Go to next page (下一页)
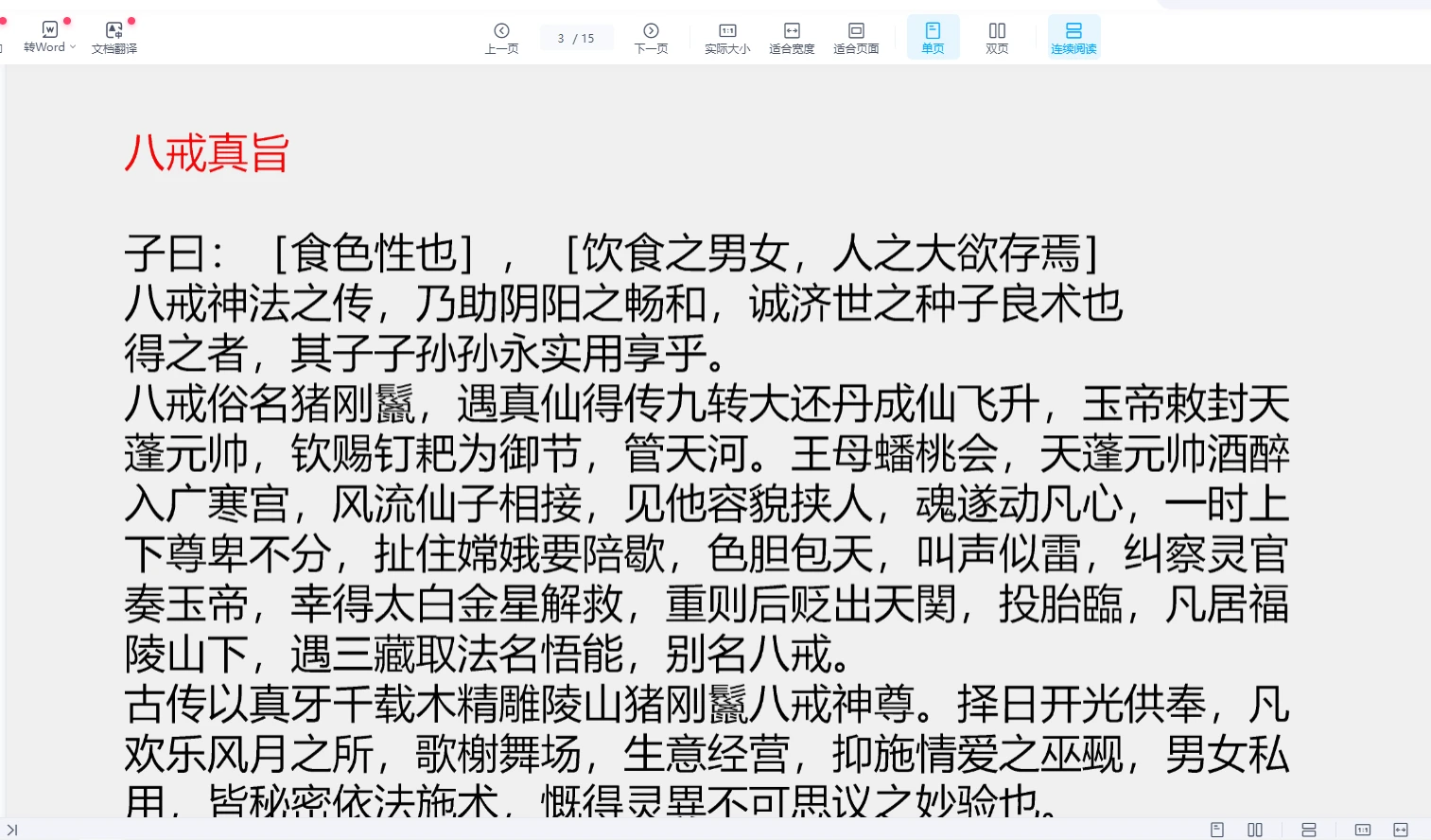The width and height of the screenshot is (1431, 840). (651, 38)
